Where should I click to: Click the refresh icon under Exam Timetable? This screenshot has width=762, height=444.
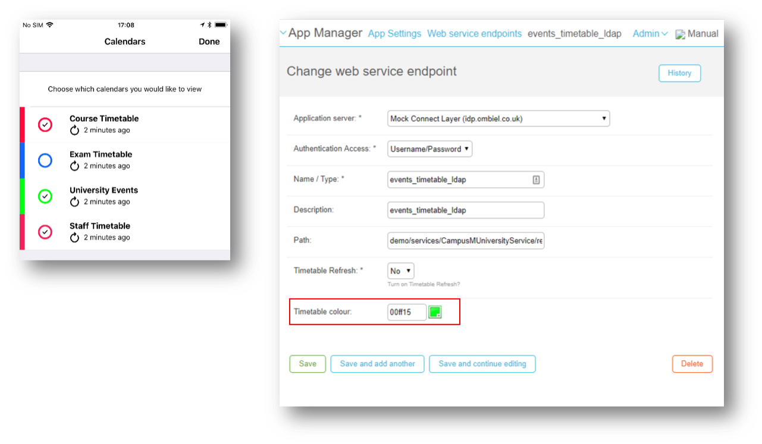74,166
